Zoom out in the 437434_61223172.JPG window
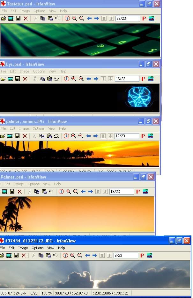Image resolution: width=193 pixels, height=298 pixels. [80, 256]
